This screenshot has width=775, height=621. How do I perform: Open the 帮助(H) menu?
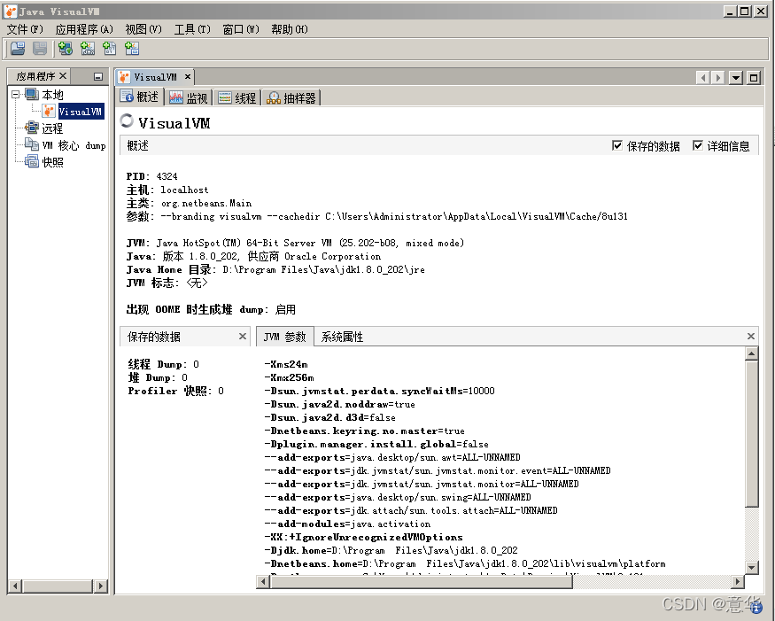pos(289,29)
